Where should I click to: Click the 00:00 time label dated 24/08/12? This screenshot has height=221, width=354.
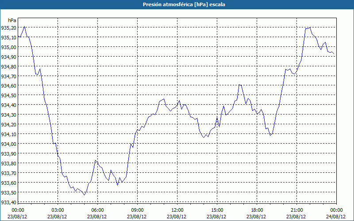coord(336,210)
